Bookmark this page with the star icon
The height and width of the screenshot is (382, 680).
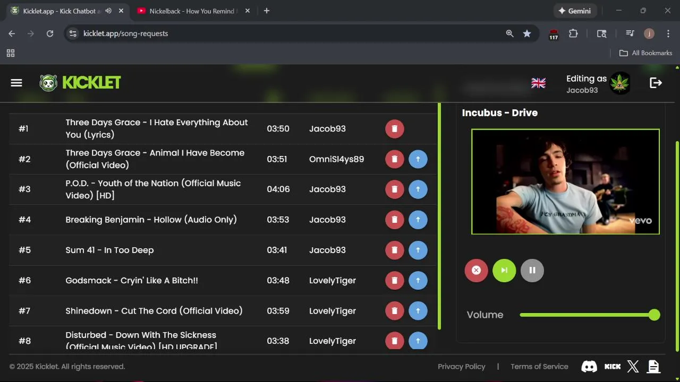pyautogui.click(x=527, y=33)
